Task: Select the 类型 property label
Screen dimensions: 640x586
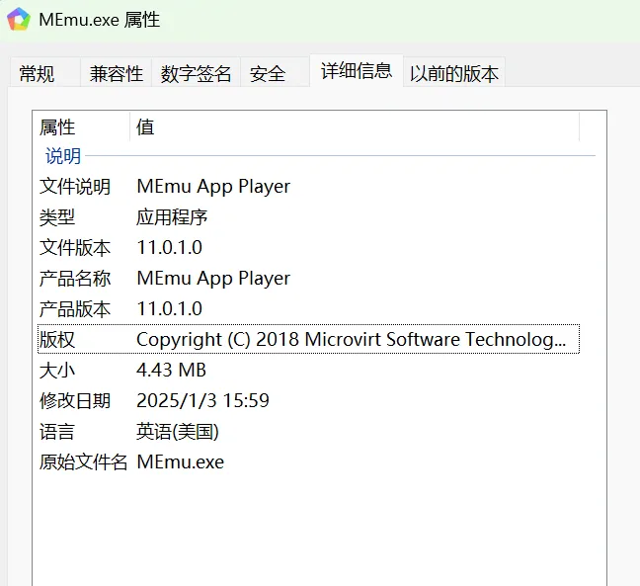Action: tap(57, 217)
